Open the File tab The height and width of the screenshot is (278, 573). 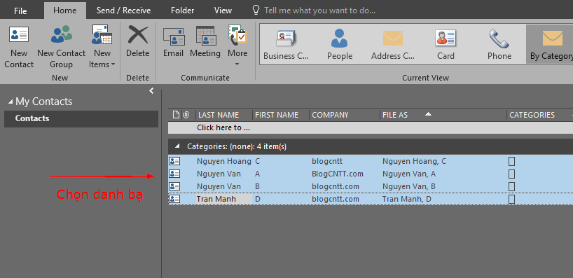(20, 11)
